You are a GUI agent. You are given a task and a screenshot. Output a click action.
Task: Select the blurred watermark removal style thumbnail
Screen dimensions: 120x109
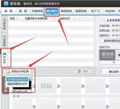[x=107, y=55]
